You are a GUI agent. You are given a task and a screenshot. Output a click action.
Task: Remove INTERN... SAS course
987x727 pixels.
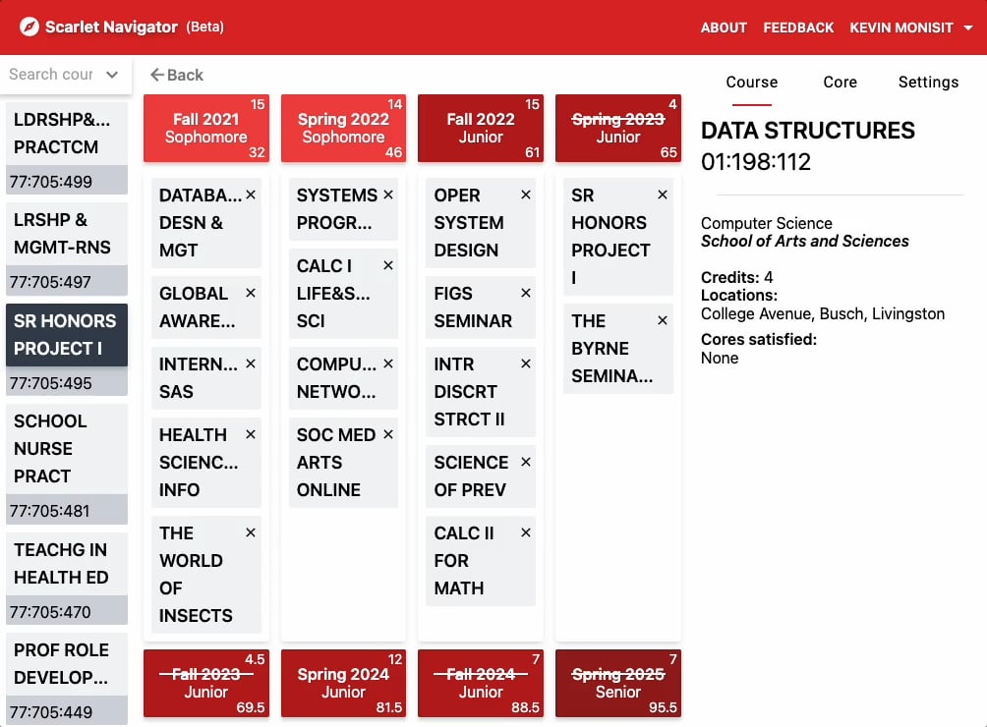tap(251, 363)
